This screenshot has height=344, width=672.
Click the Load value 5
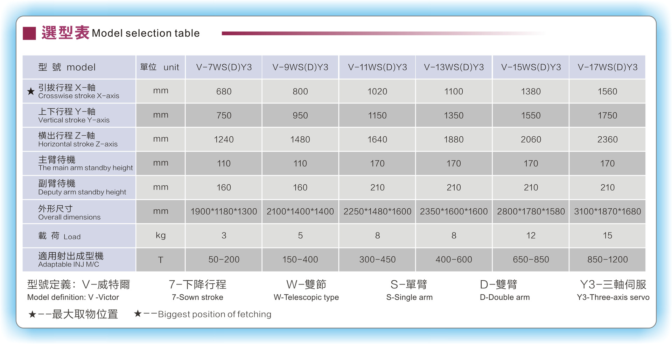(x=300, y=236)
